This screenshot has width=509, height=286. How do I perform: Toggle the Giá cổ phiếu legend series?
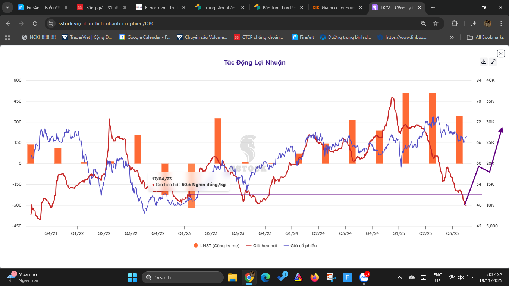[300, 246]
